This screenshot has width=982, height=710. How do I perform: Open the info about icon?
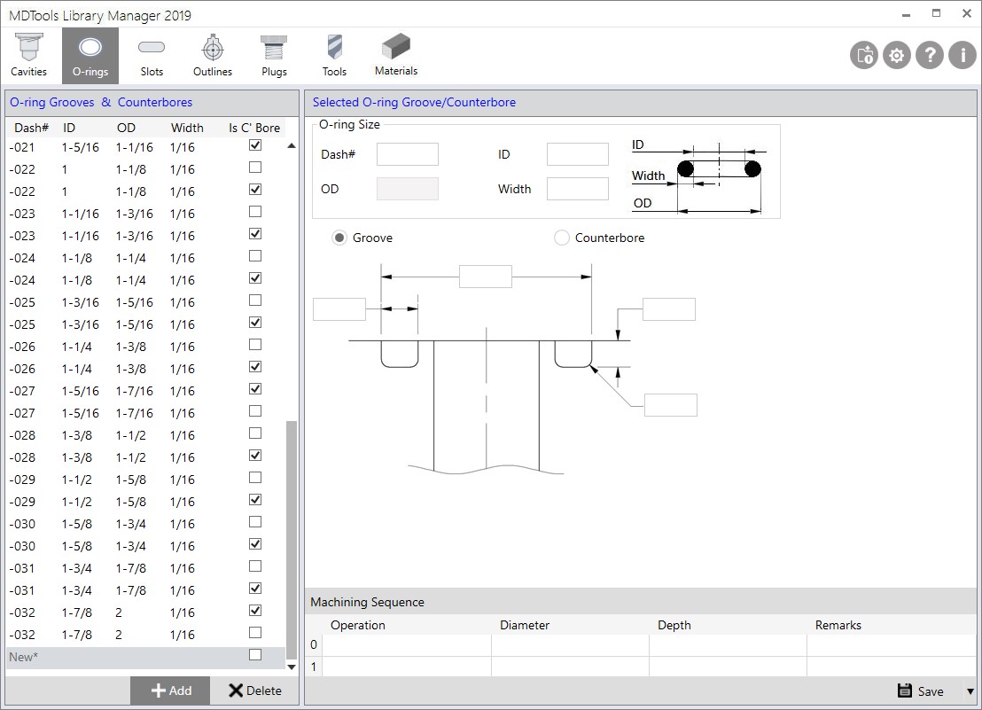pyautogui.click(x=962, y=55)
